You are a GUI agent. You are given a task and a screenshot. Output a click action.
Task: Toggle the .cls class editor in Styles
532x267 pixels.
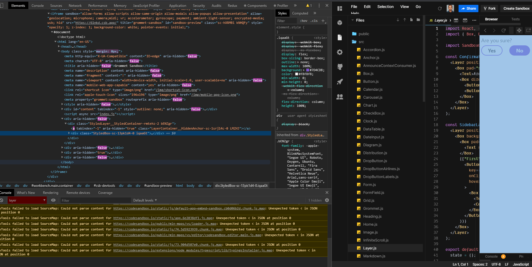click(314, 20)
